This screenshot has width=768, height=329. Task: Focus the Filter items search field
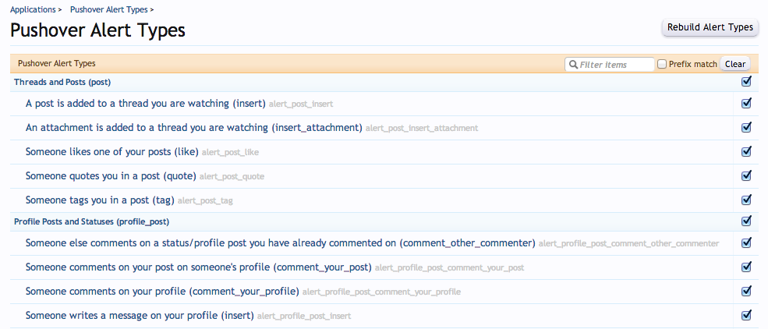(x=610, y=65)
